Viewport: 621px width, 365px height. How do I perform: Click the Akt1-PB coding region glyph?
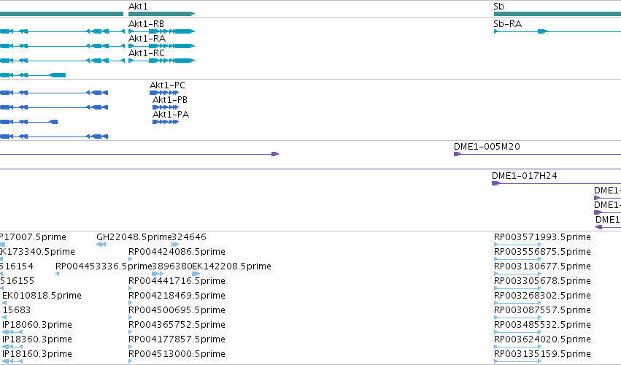166,107
